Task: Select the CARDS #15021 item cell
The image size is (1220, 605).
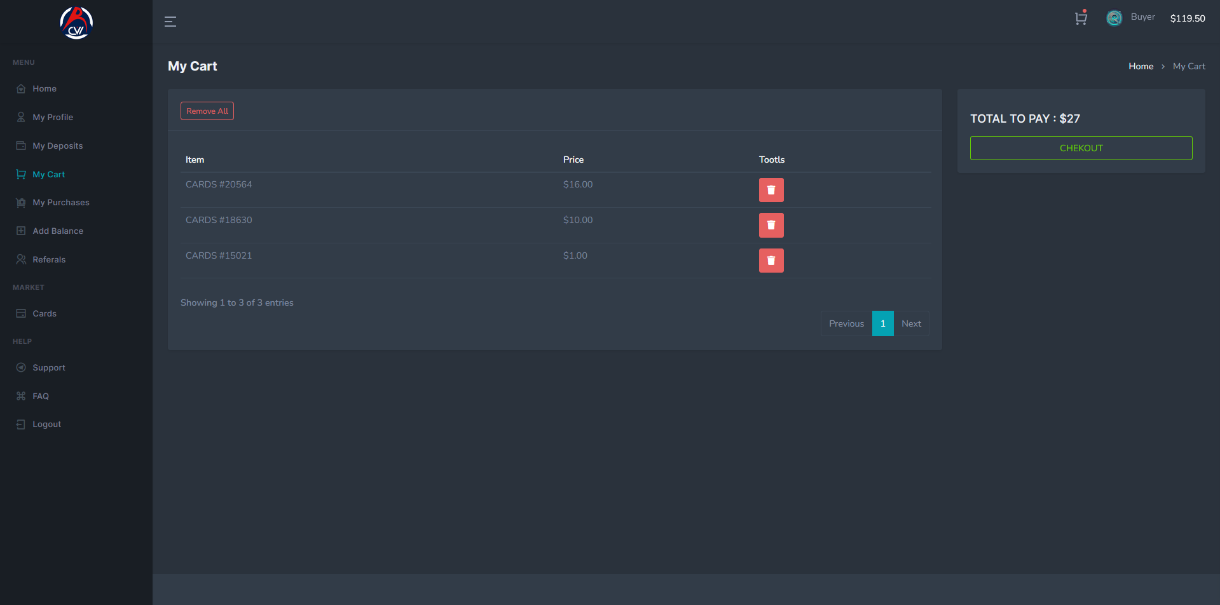Action: pyautogui.click(x=219, y=255)
